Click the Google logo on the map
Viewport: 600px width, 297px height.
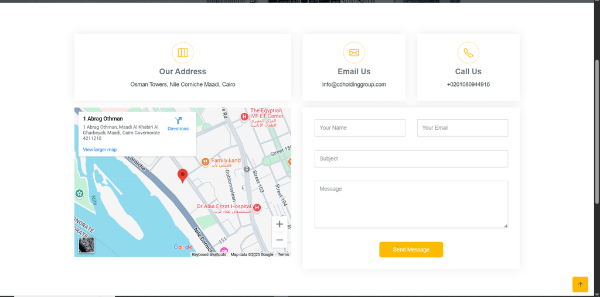[x=183, y=247]
